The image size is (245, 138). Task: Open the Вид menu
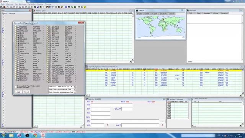click(x=16, y=4)
